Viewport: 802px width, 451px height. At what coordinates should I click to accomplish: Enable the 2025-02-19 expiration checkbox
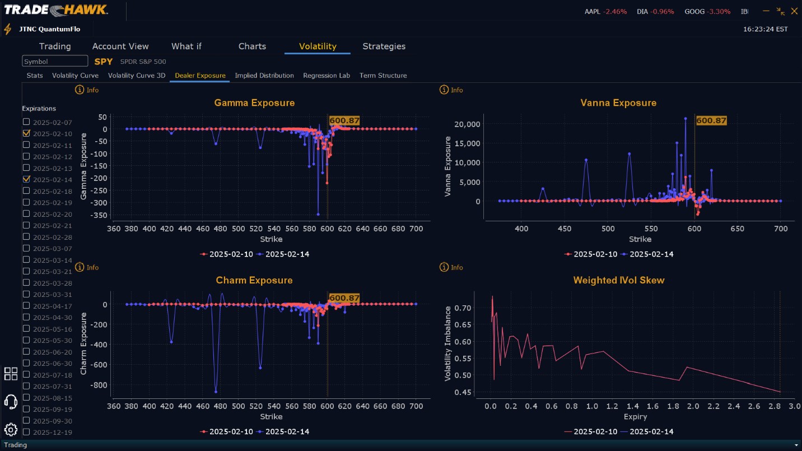pos(26,202)
